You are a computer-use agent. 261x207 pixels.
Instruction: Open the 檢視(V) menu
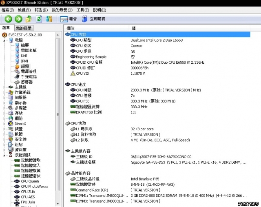coord(24,10)
